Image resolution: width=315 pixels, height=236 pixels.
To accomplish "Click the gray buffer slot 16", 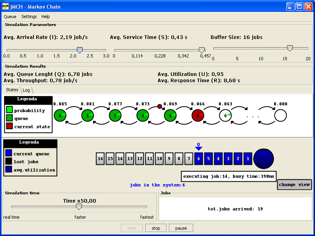I will (100, 159).
